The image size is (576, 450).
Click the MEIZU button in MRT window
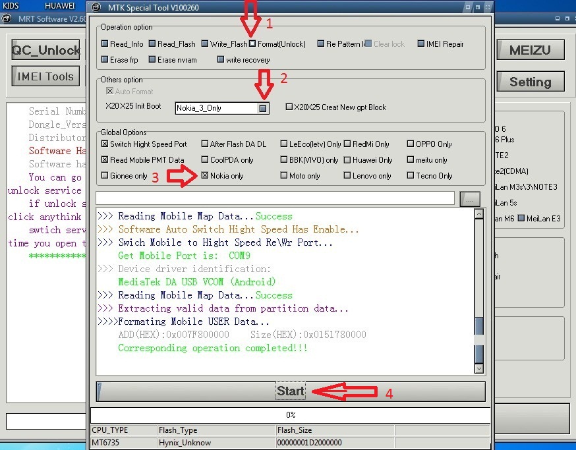point(530,49)
